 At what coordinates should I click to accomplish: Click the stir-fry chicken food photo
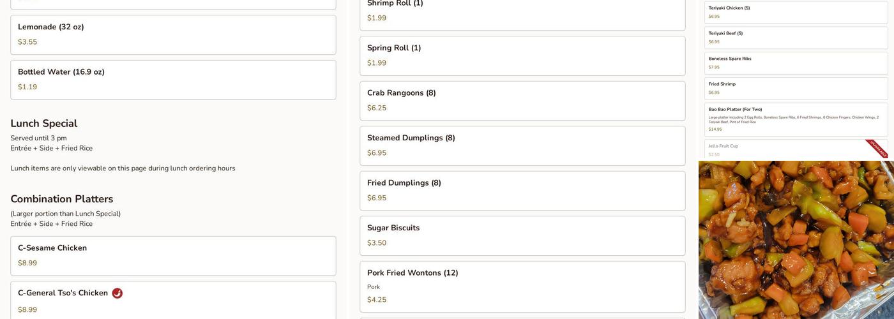(796, 240)
